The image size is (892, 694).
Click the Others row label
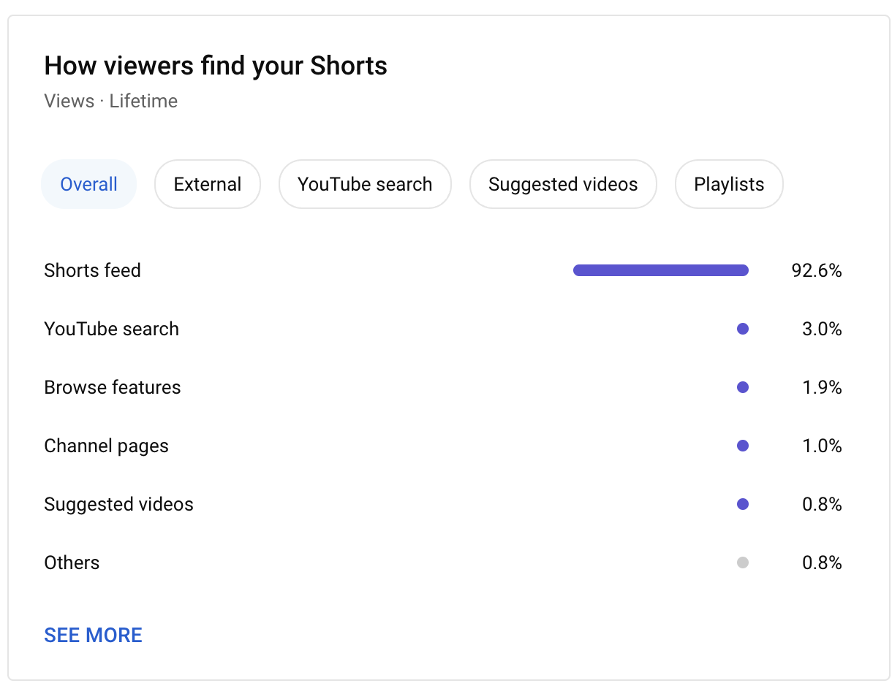pos(72,563)
